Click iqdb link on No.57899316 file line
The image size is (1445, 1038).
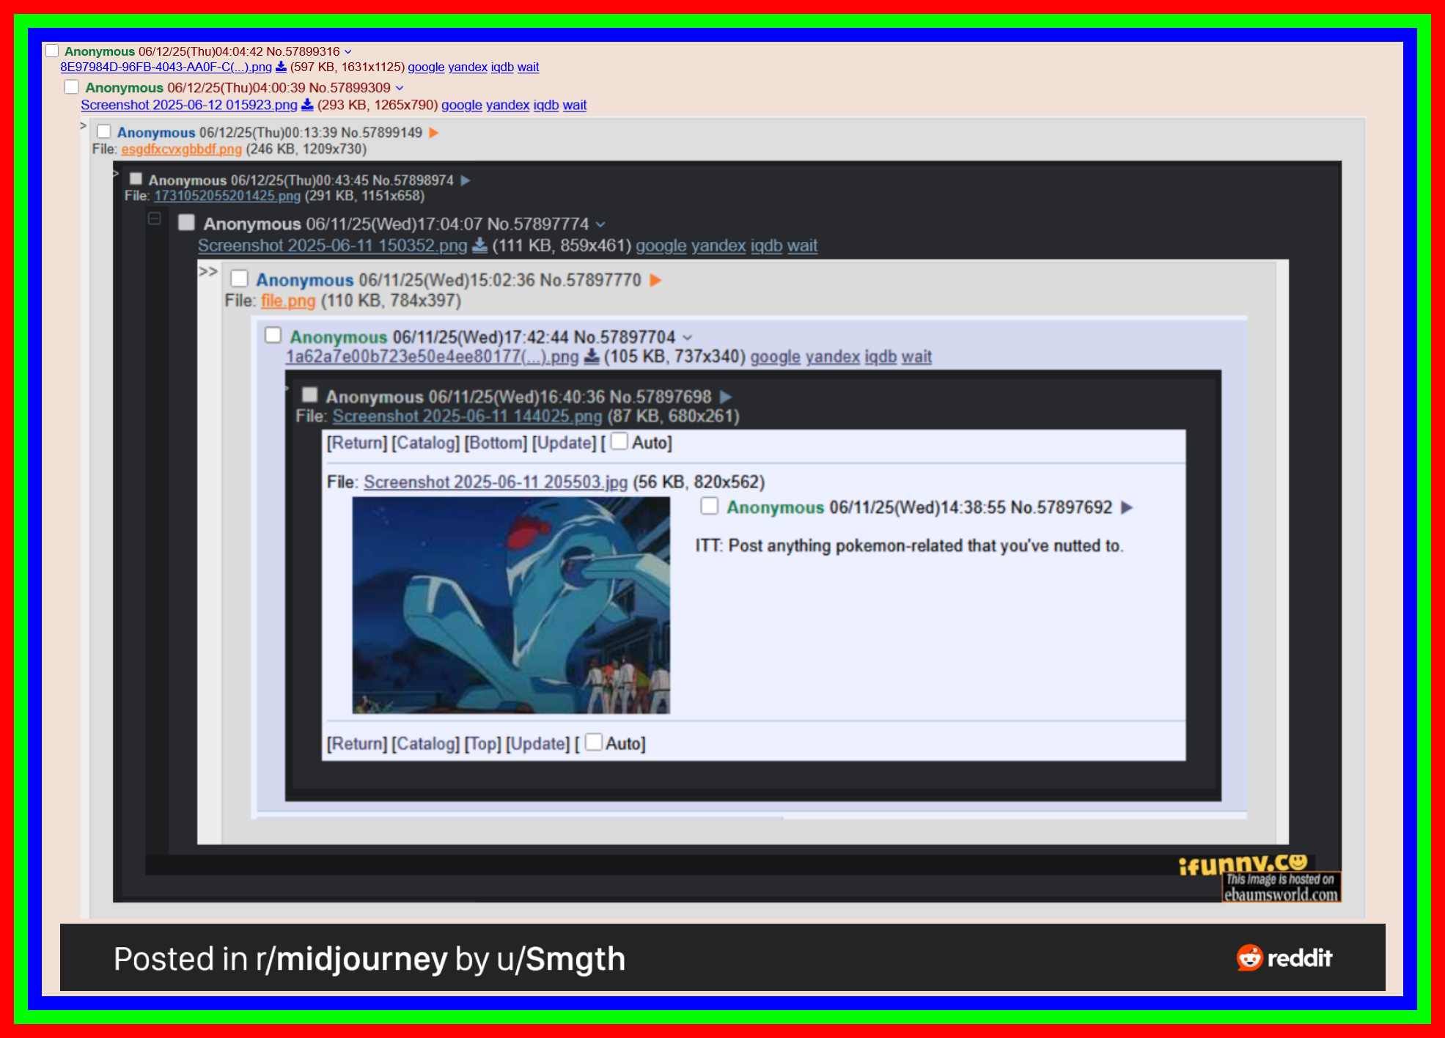click(502, 67)
